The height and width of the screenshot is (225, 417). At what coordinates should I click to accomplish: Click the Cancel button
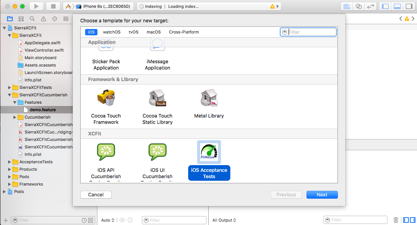96,195
